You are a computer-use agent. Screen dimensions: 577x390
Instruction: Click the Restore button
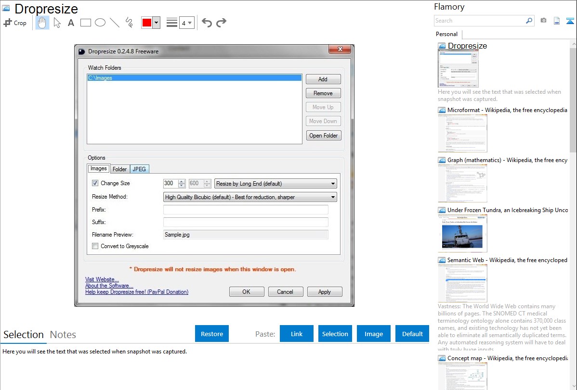tap(212, 333)
